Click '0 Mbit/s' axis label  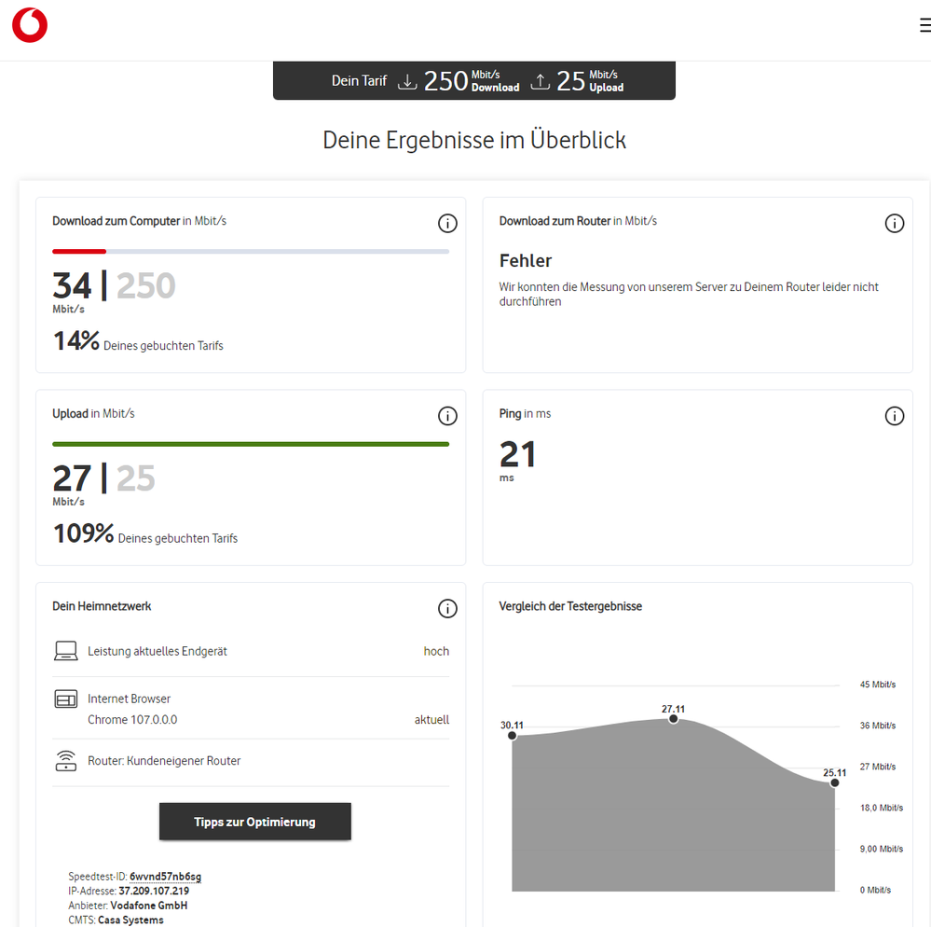click(x=875, y=890)
